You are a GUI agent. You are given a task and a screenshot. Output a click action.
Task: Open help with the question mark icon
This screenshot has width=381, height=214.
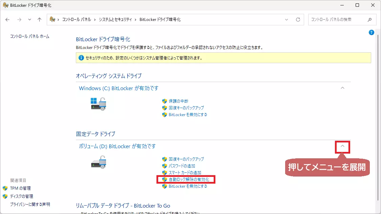click(371, 32)
